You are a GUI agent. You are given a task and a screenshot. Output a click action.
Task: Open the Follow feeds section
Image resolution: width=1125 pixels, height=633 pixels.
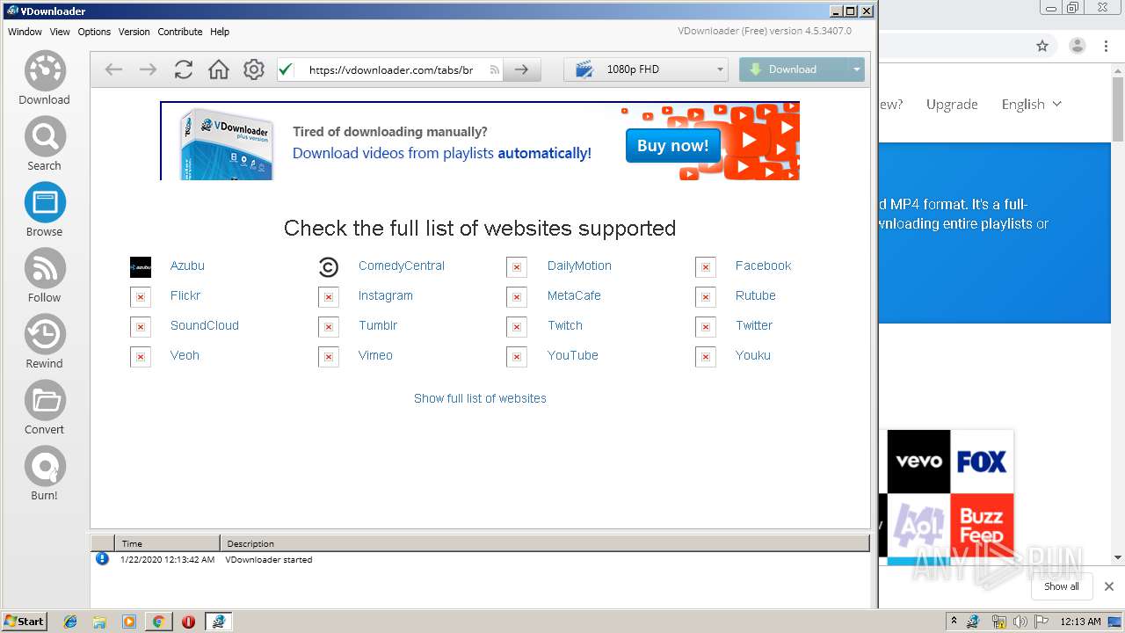45,276
